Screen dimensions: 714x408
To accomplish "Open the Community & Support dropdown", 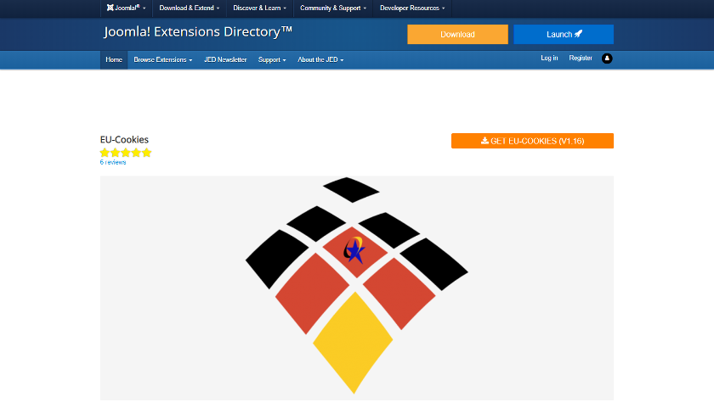I will 333,8.
